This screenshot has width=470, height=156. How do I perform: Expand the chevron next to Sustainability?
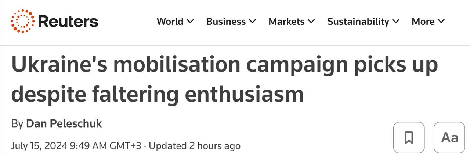click(396, 22)
